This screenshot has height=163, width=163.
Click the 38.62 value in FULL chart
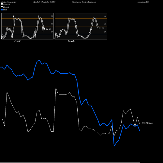(102, 28)
